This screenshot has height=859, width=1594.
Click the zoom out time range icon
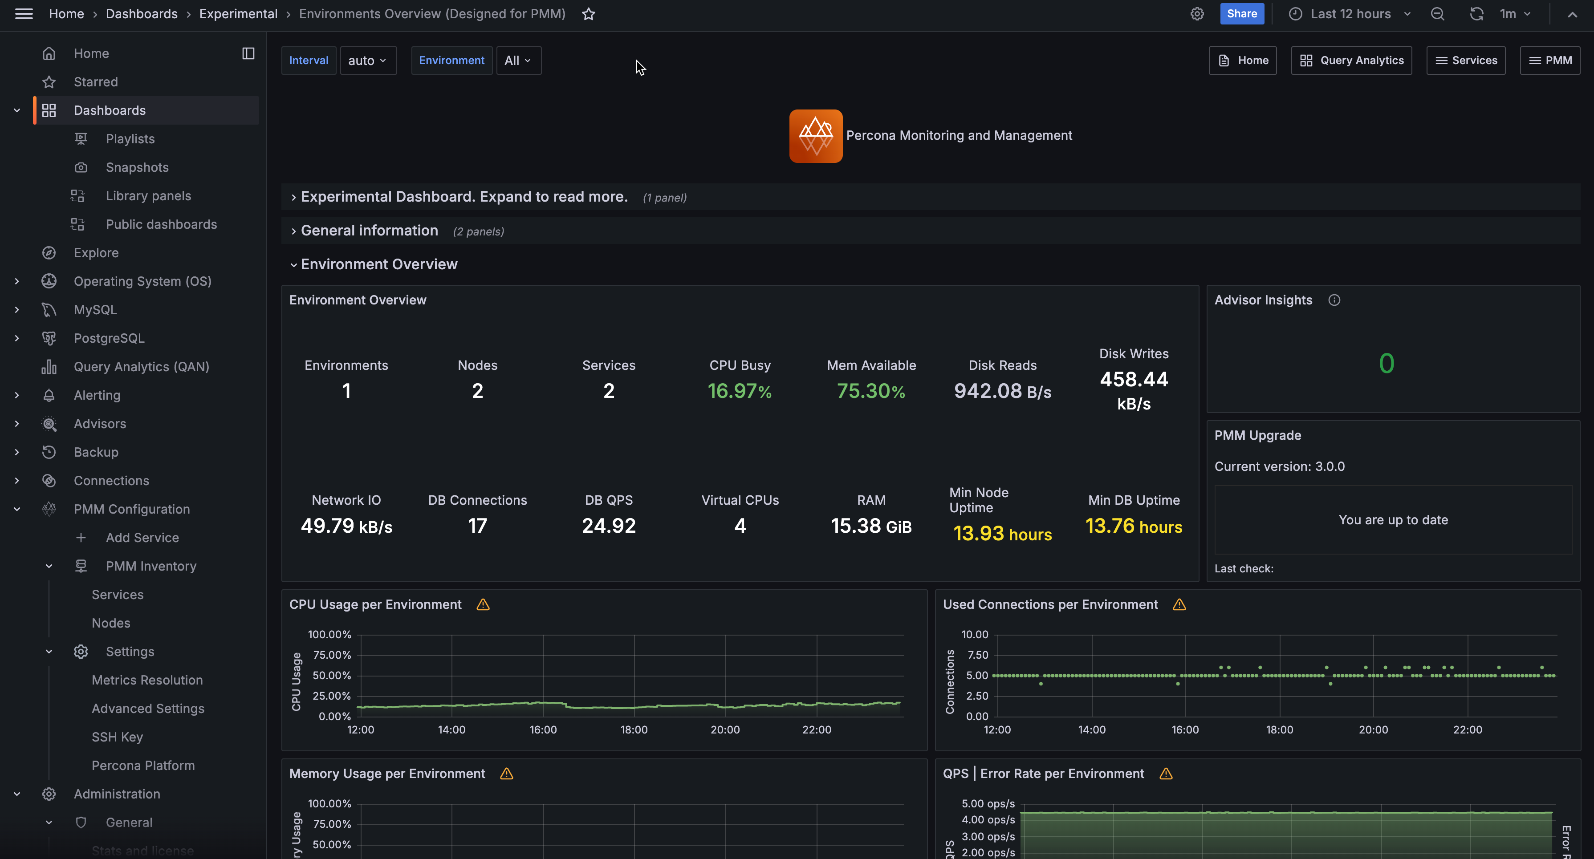pos(1437,14)
